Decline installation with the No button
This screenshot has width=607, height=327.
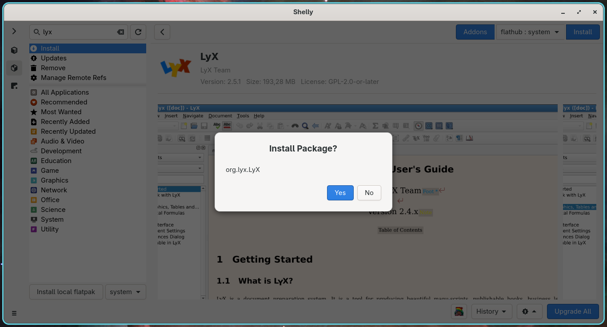[x=369, y=193]
